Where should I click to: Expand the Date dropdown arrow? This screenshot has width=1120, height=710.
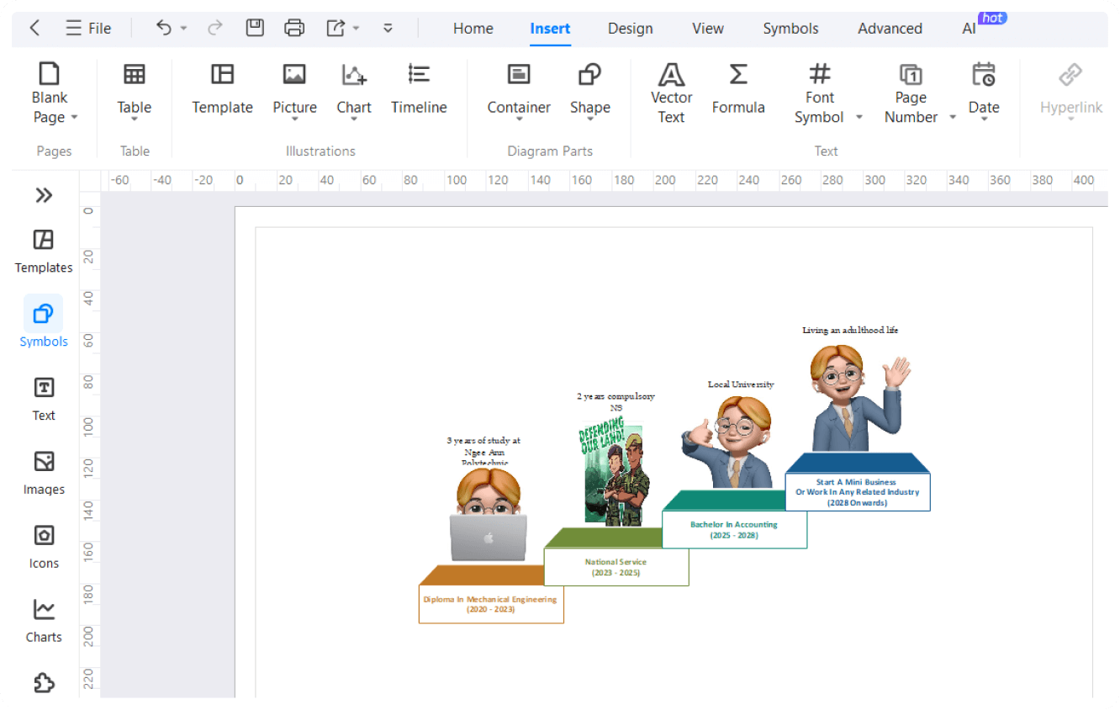pos(984,120)
